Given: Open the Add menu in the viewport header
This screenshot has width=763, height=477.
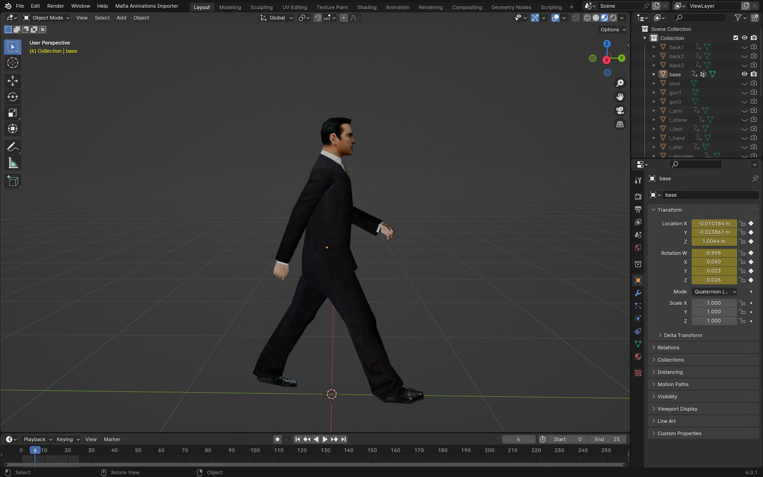Looking at the screenshot, I should (x=121, y=18).
